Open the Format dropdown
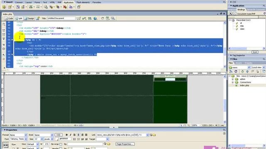The image size is (266, 149). (x=26, y=135)
